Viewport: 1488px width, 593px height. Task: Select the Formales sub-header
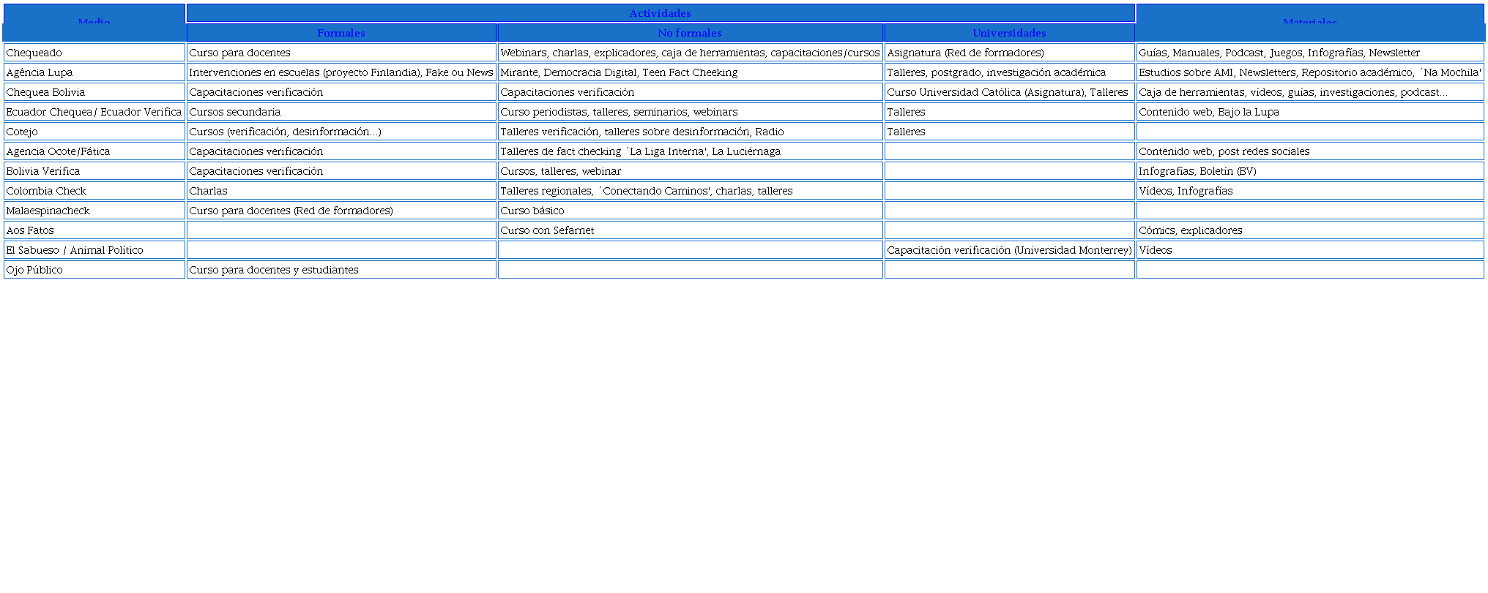(341, 33)
